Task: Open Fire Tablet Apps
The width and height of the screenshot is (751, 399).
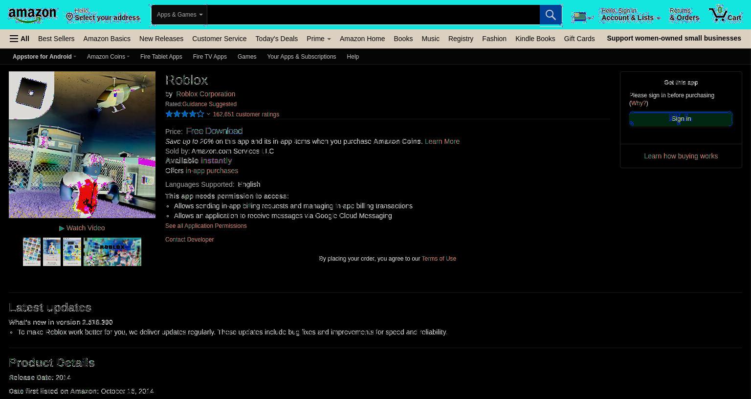Action: click(x=161, y=57)
